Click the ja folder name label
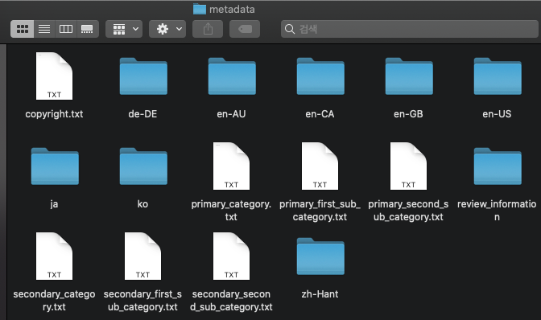Image resolution: width=541 pixels, height=320 pixels. (x=54, y=204)
